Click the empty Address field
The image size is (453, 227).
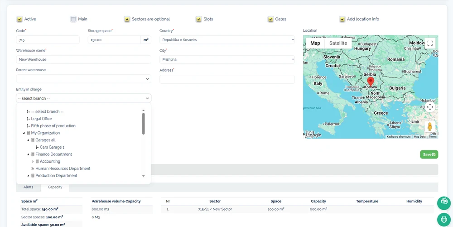(227, 79)
